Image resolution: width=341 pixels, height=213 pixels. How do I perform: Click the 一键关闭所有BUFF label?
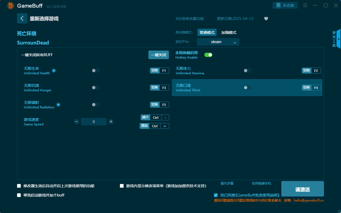click(x=37, y=55)
